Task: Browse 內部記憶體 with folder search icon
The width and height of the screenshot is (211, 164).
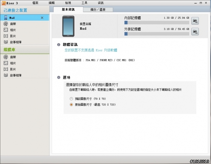Action: point(195,21)
